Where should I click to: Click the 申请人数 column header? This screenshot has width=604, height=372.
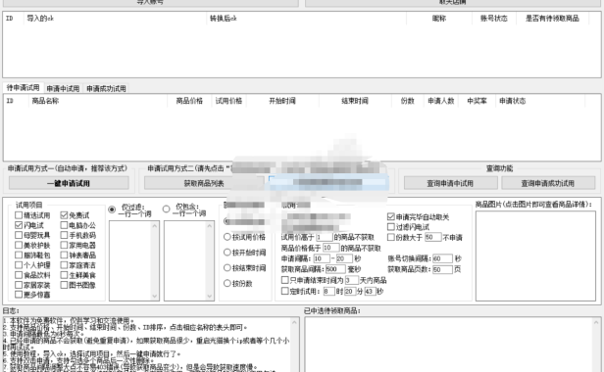pos(441,101)
